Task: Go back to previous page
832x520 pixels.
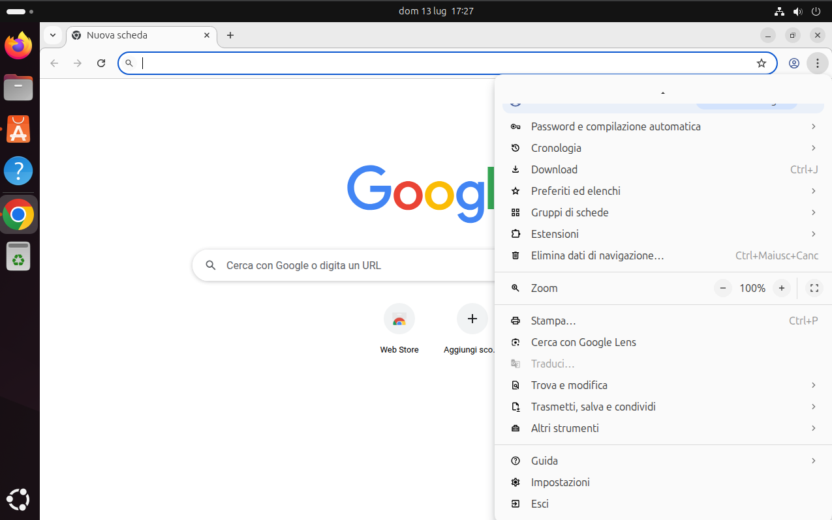Action: coord(54,63)
